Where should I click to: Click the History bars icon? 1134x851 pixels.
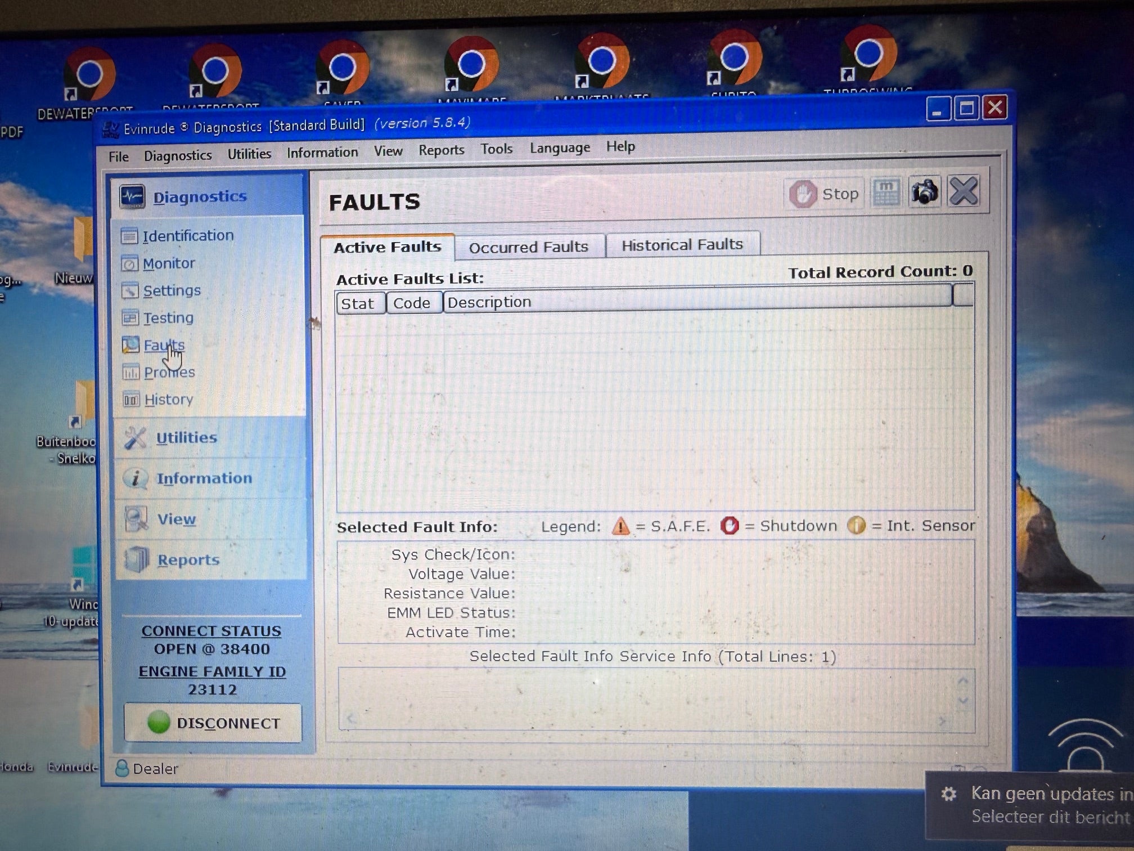pos(131,400)
